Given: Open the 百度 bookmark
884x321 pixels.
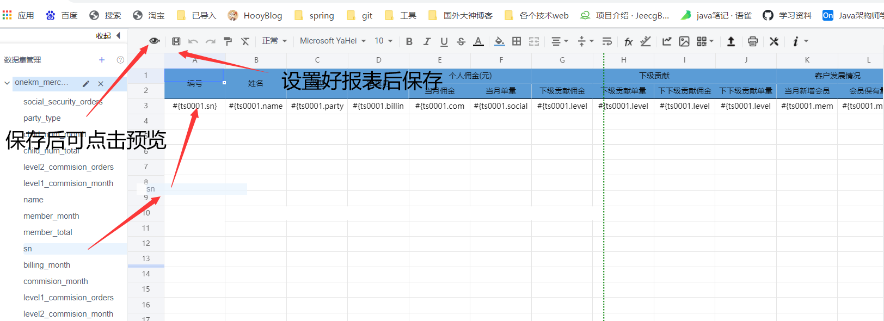Looking at the screenshot, I should point(62,15).
